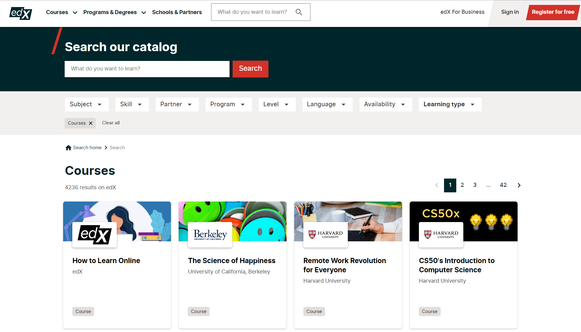Click the previous page arrow in pagination
The width and height of the screenshot is (581, 332).
(436, 185)
